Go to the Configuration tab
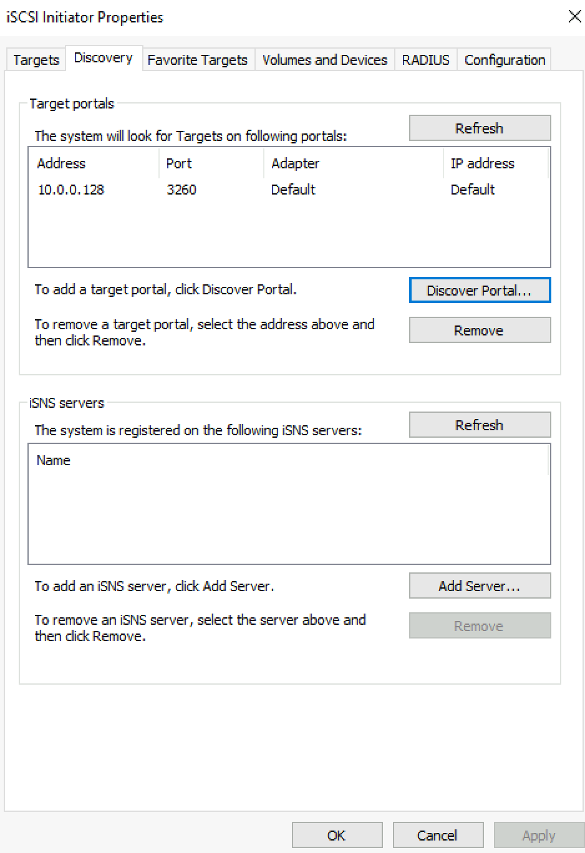Image resolution: width=585 pixels, height=853 pixels. pyautogui.click(x=505, y=60)
